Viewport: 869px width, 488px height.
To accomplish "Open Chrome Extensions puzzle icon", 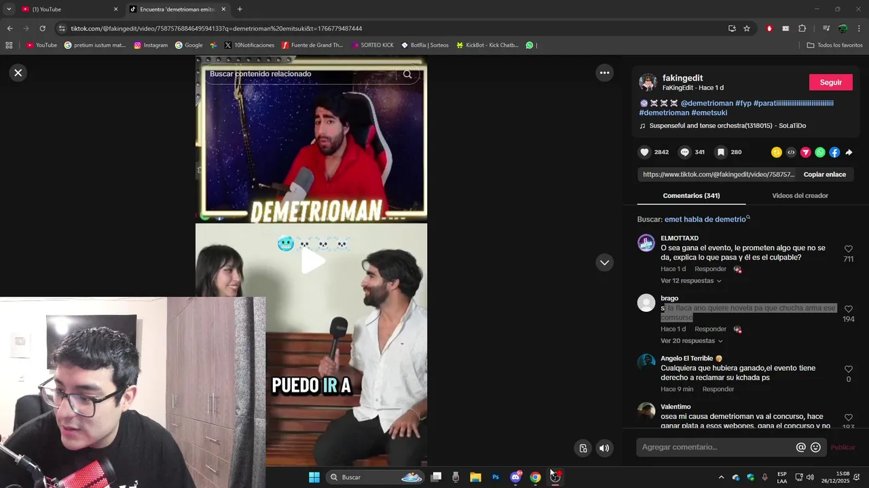I will (x=802, y=28).
